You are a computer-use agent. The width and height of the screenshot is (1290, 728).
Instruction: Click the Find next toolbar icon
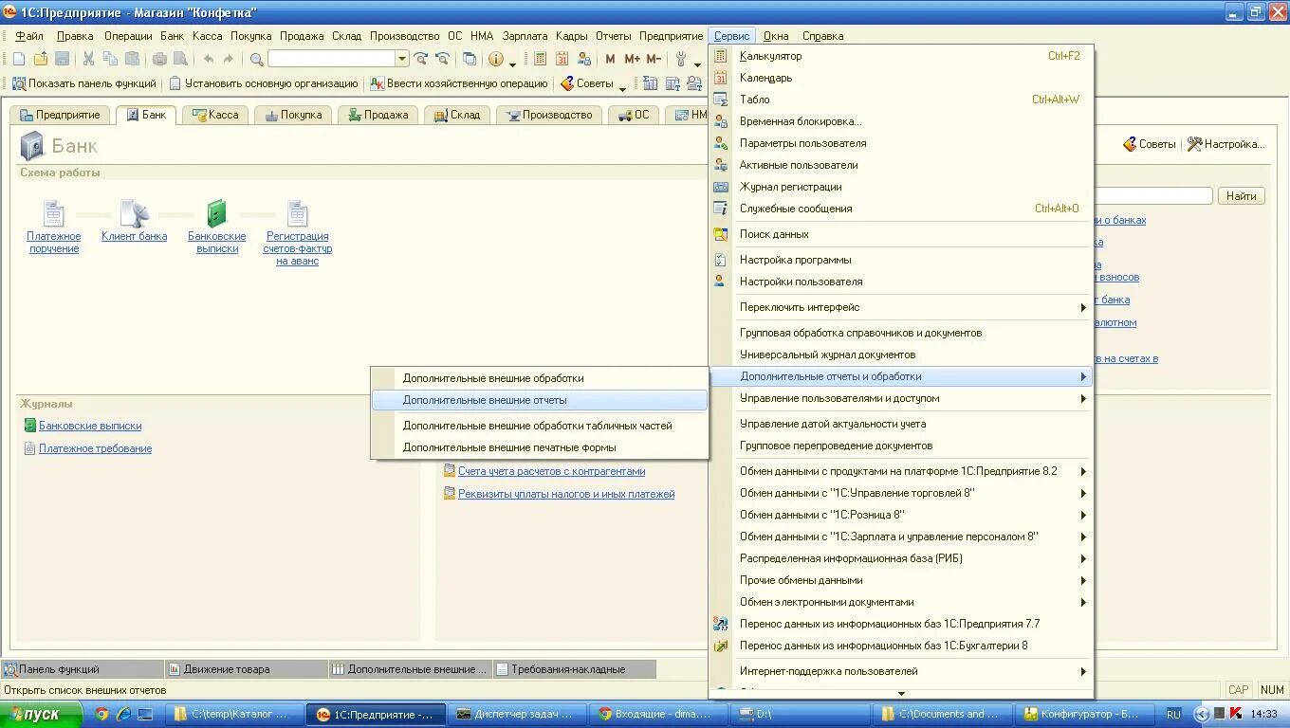pos(421,59)
